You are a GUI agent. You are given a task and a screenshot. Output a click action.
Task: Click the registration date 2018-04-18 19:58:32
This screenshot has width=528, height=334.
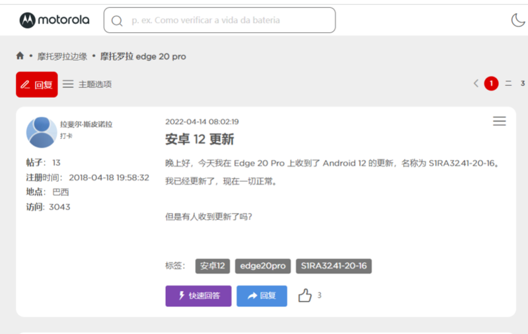pyautogui.click(x=109, y=178)
